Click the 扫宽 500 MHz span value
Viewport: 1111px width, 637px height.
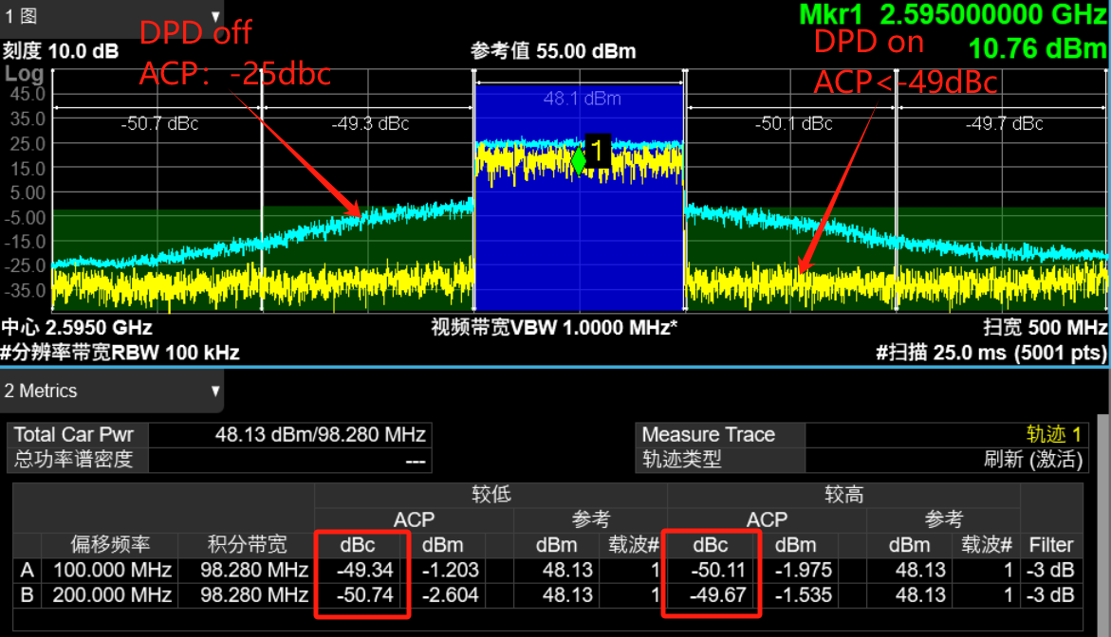point(1046,328)
